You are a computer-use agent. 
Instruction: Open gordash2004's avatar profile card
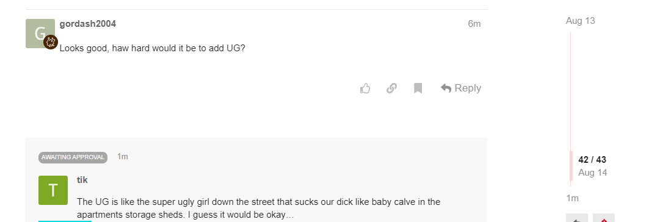tap(40, 33)
